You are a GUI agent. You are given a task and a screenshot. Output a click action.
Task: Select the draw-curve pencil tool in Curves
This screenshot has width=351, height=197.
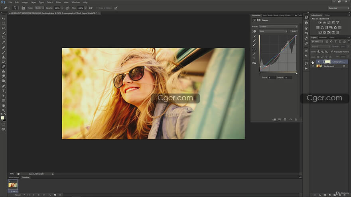(254, 54)
